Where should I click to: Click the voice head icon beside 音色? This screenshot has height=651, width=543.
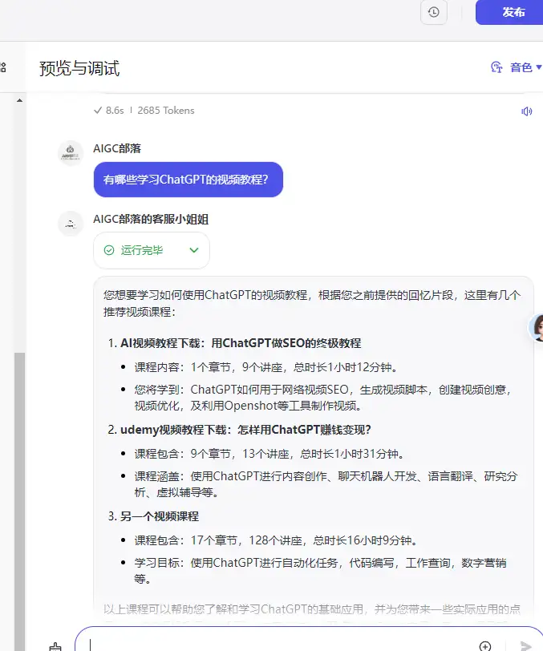[x=496, y=67]
